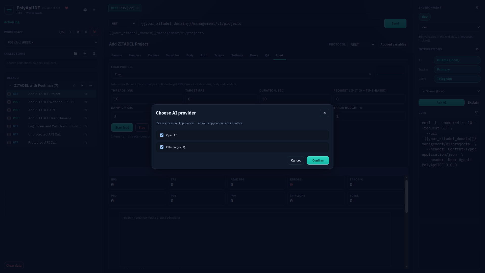
Task: Click the vertical scrollbar in load metrics
Action: [406, 196]
